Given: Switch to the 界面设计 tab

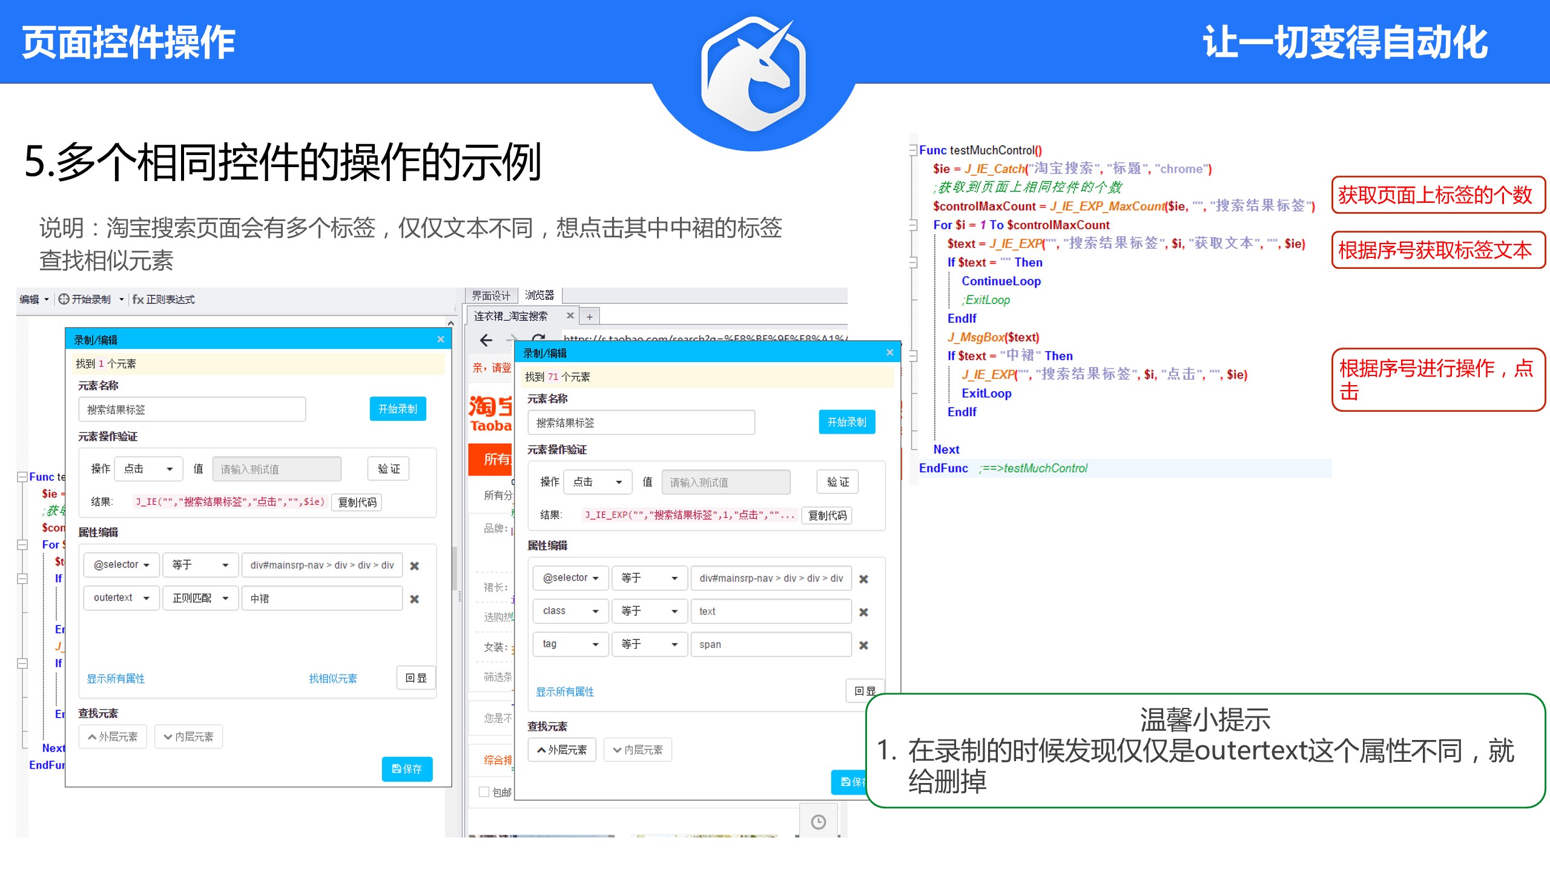Looking at the screenshot, I should pyautogui.click(x=491, y=296).
